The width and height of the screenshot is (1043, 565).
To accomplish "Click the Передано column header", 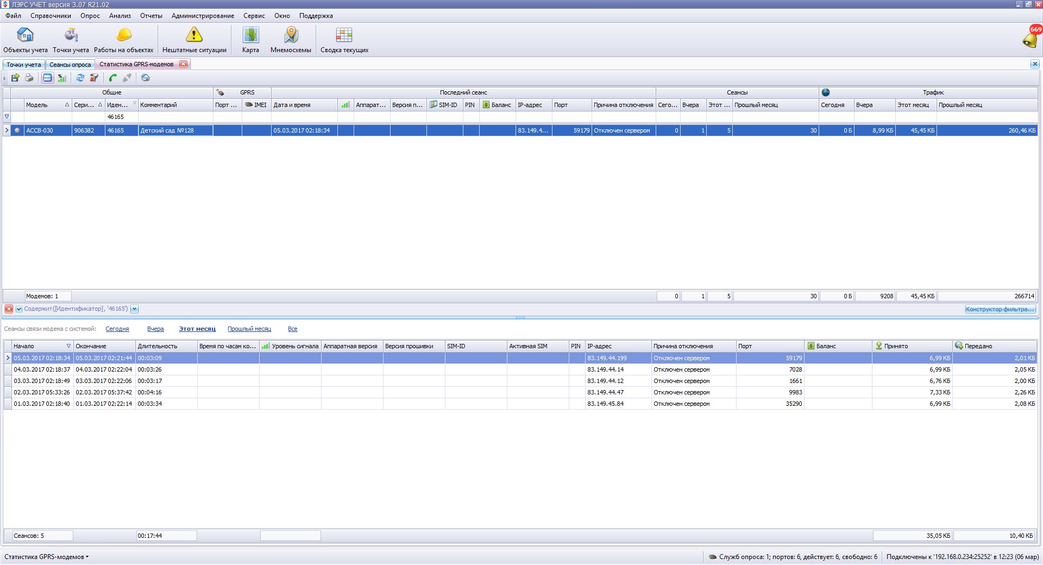I will click(x=995, y=346).
